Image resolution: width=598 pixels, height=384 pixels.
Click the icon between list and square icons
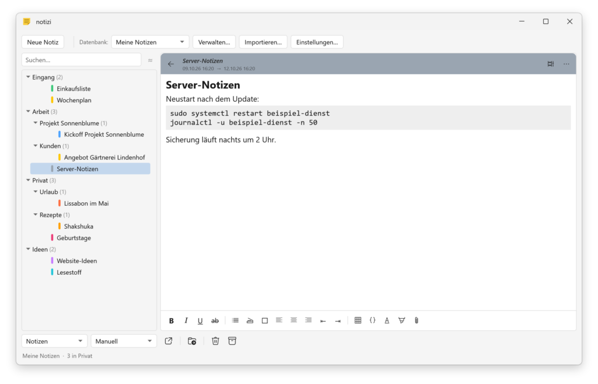point(250,321)
